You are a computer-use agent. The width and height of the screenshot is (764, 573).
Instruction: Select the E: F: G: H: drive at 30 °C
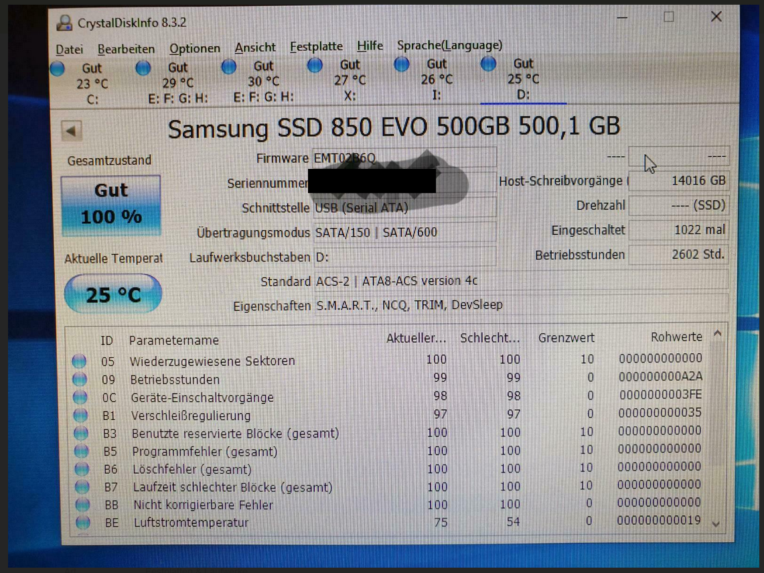pyautogui.click(x=264, y=81)
